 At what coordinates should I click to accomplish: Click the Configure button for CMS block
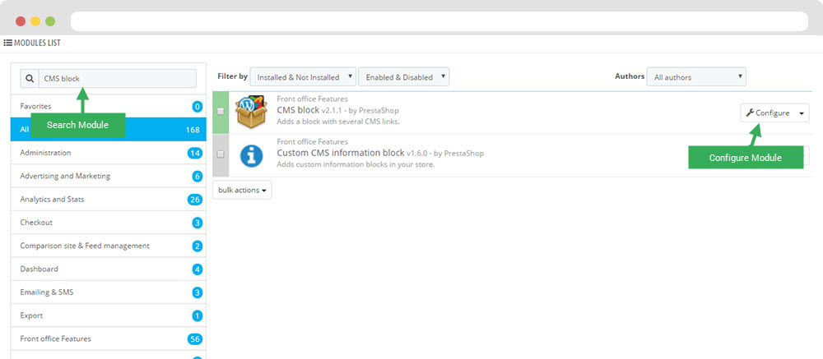point(768,113)
